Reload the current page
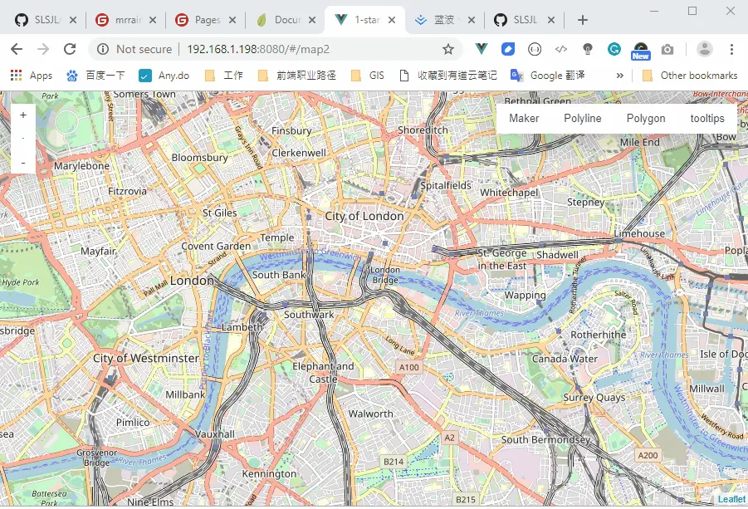Image resolution: width=748 pixels, height=509 pixels. pos(70,49)
